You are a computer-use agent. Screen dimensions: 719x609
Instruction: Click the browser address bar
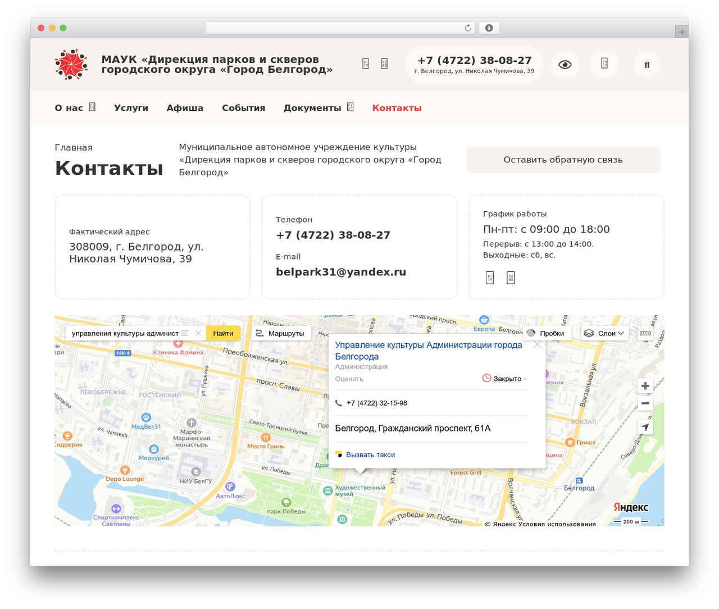[340, 28]
